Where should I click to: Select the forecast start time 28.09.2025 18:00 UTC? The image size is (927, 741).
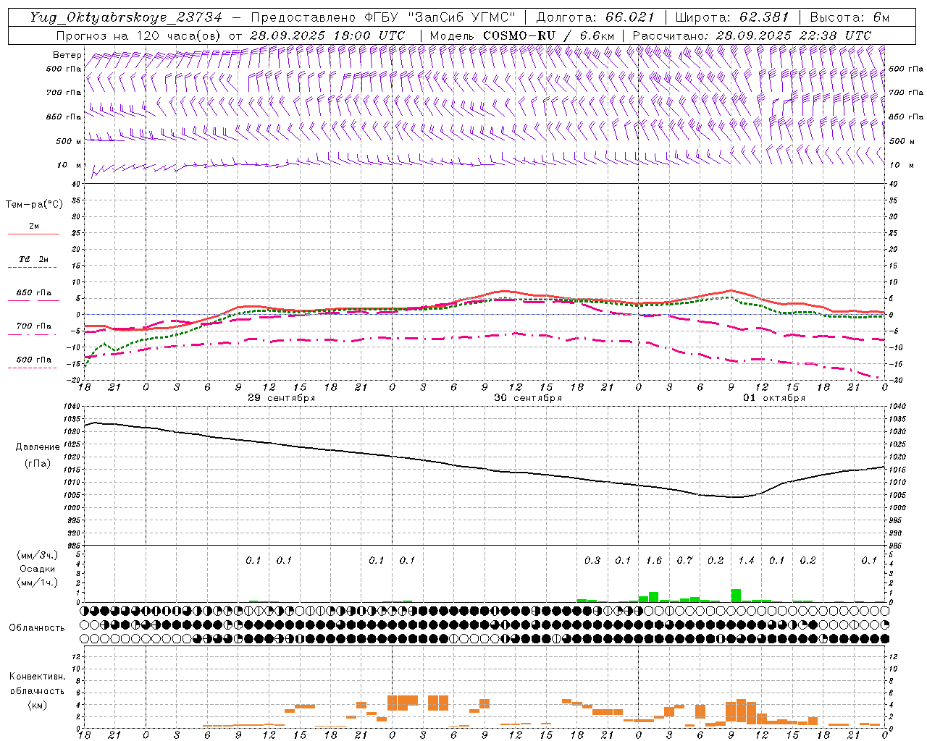click(327, 35)
